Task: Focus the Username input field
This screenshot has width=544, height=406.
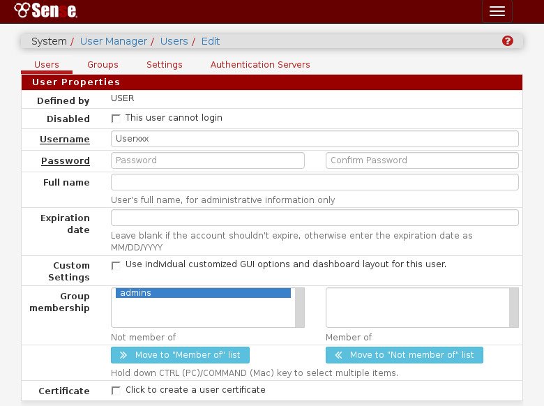Action: pos(315,139)
